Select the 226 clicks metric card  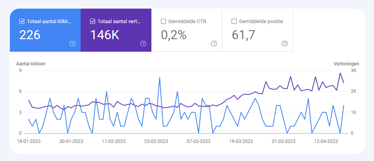(45, 30)
